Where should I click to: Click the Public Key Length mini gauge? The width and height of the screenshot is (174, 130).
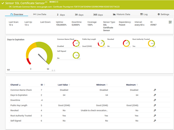click(101, 43)
